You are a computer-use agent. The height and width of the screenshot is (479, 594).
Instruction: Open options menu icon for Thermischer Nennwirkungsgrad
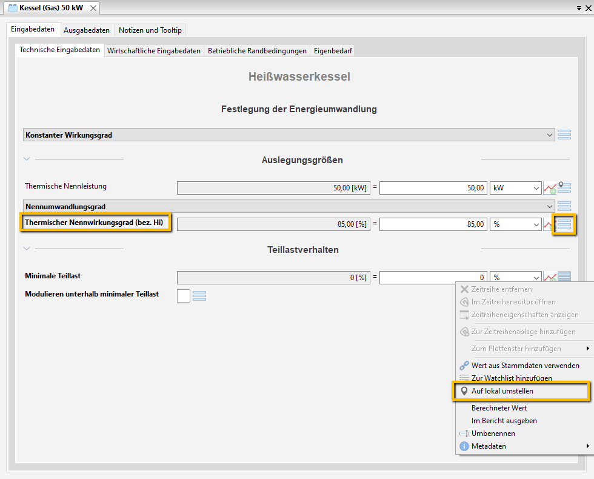564,224
